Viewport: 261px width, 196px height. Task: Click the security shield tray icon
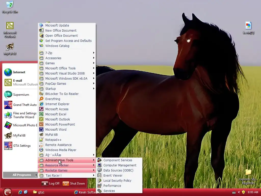(x=243, y=192)
